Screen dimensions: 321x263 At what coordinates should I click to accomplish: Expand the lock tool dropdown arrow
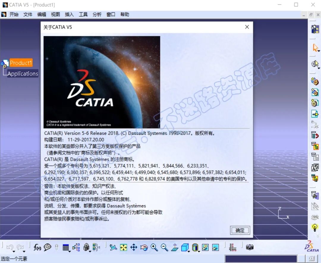click(90, 251)
